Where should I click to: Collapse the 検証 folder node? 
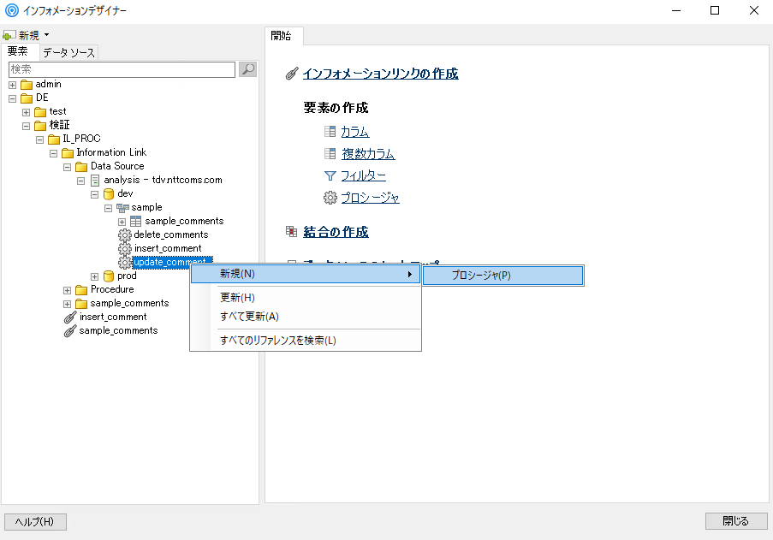point(27,126)
